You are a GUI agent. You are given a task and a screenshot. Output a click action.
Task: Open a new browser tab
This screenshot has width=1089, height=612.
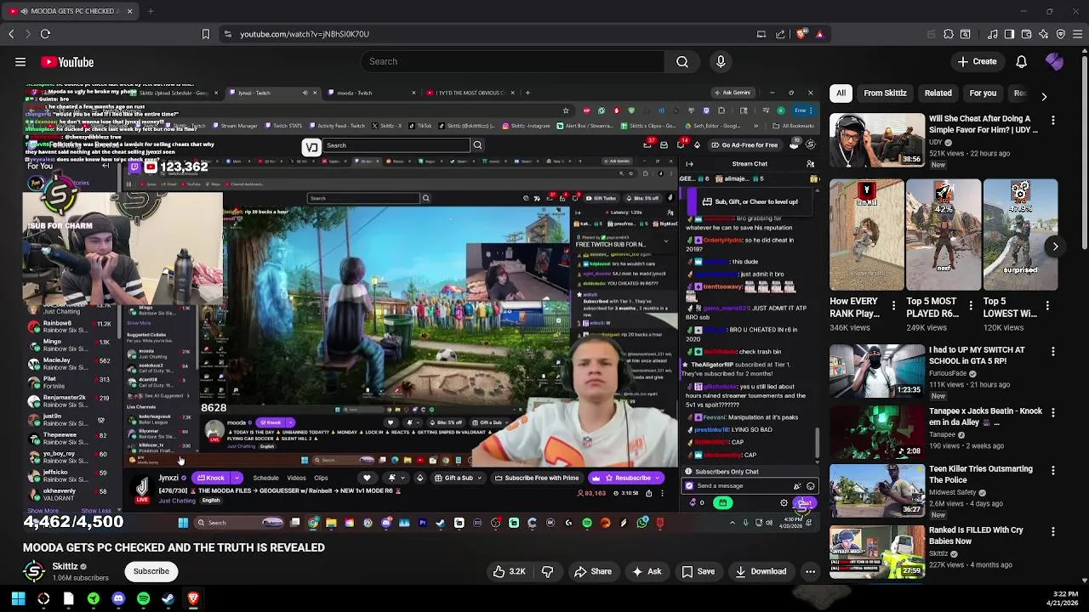click(151, 11)
